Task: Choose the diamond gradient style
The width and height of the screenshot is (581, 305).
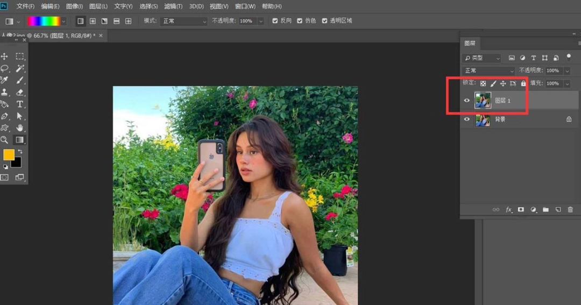Action: click(x=128, y=21)
